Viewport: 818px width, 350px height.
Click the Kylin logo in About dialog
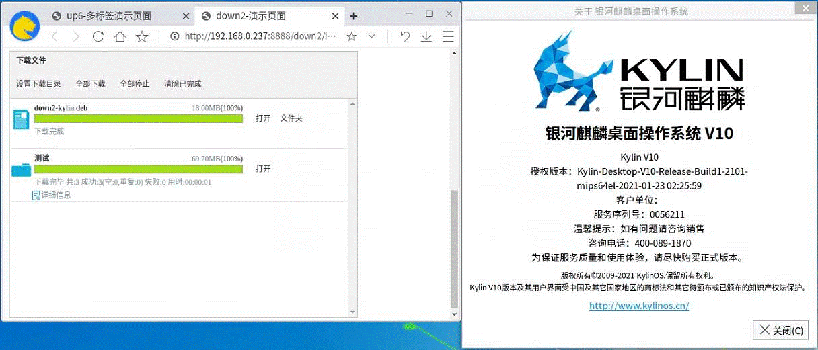[x=639, y=72]
